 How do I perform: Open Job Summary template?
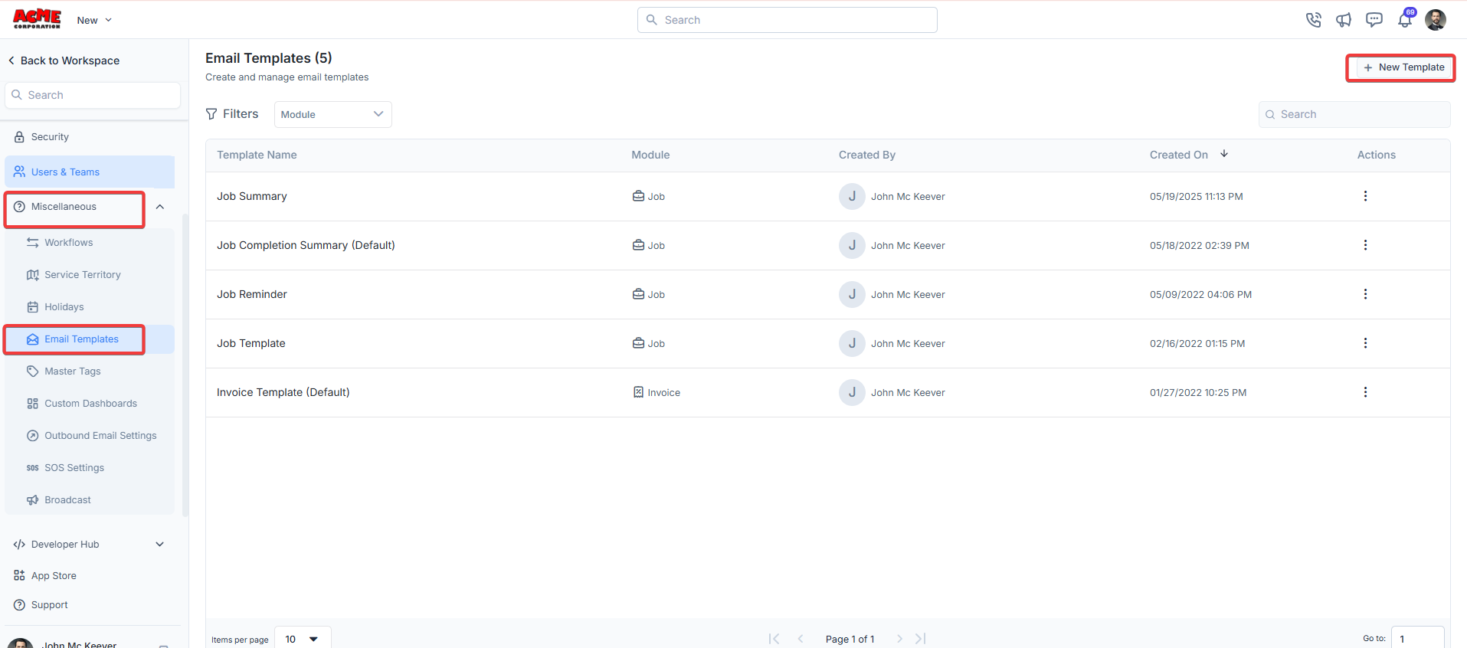tap(252, 196)
